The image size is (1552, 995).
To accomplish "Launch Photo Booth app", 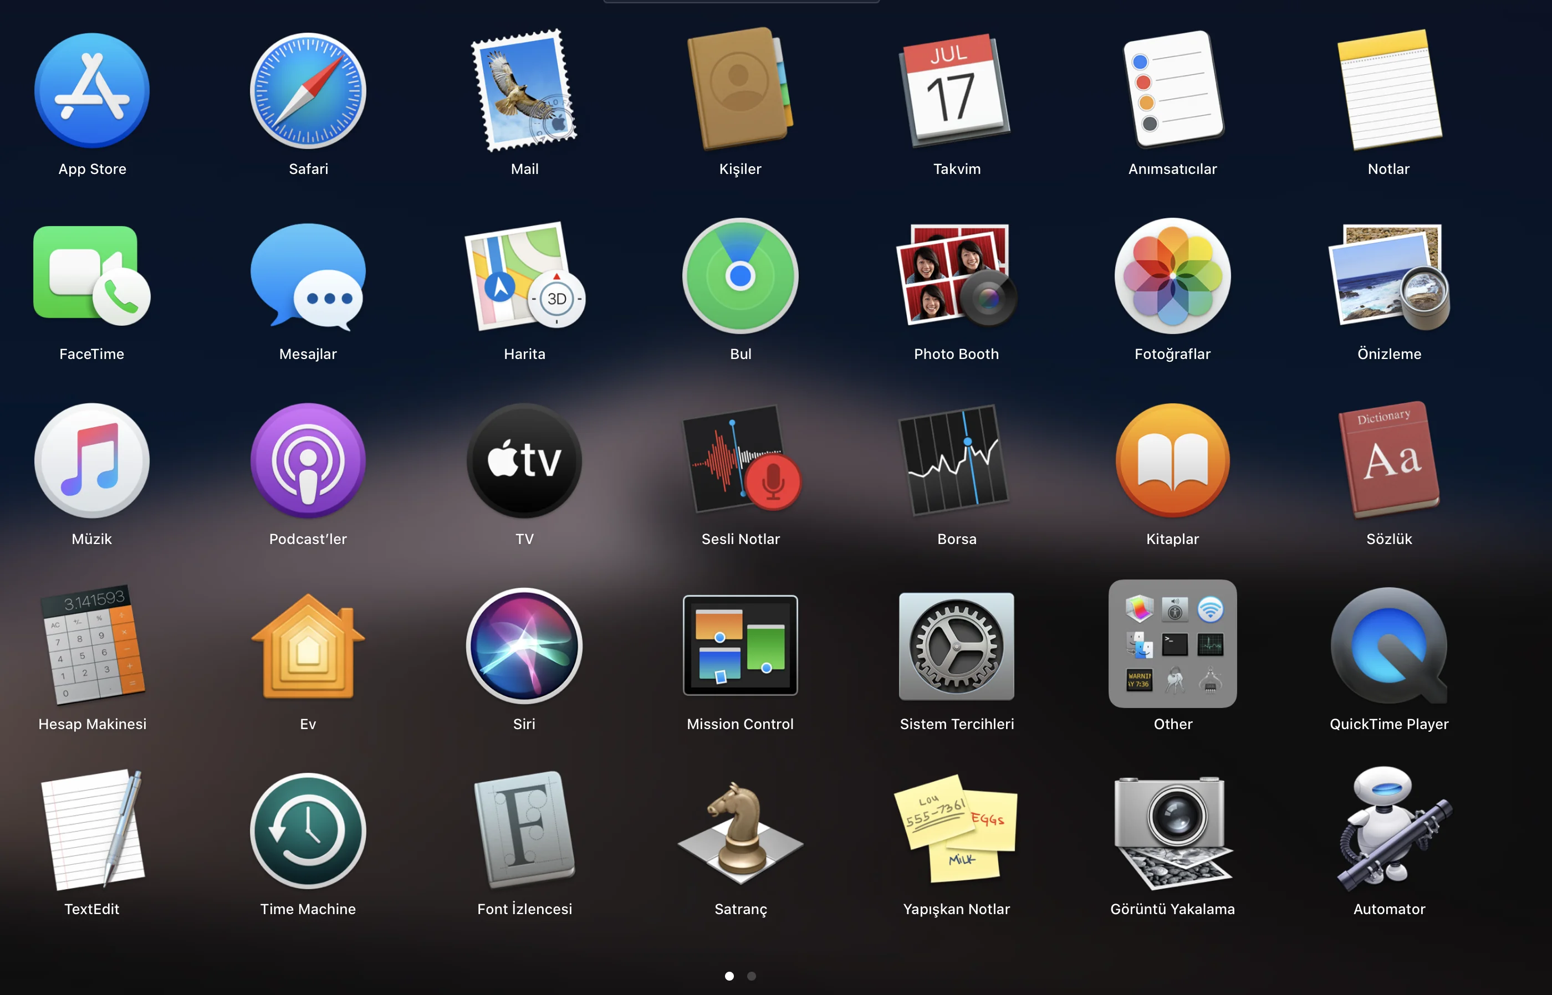I will tap(956, 276).
